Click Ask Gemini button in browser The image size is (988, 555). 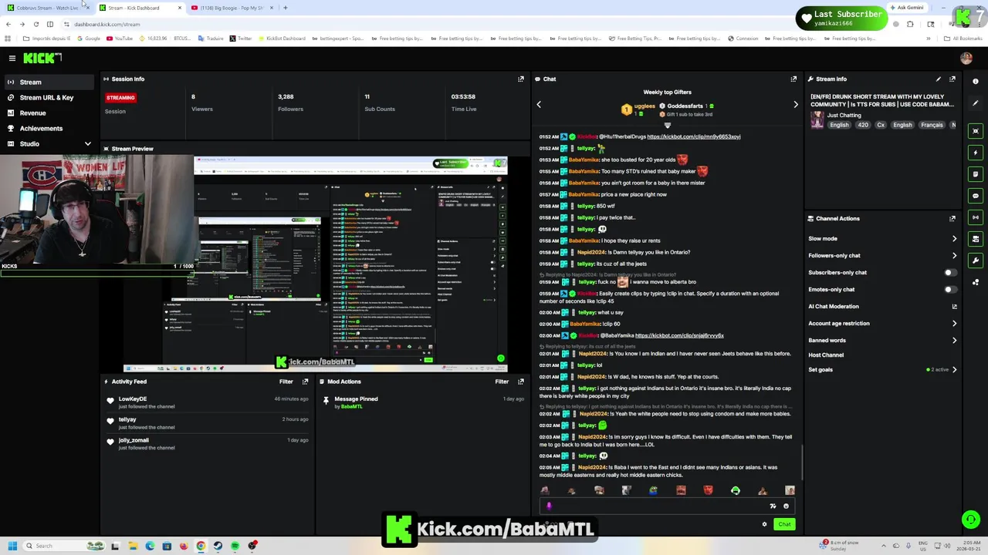click(907, 8)
